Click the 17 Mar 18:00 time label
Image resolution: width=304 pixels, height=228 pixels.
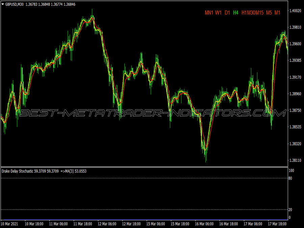tap(277, 224)
